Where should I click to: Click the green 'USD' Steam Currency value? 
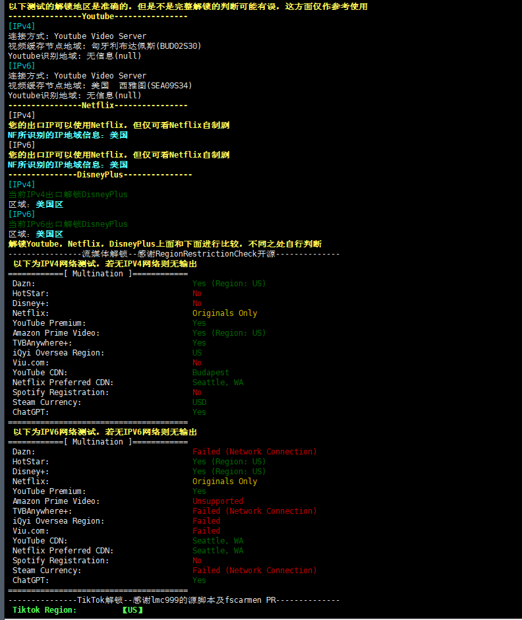pos(199,402)
